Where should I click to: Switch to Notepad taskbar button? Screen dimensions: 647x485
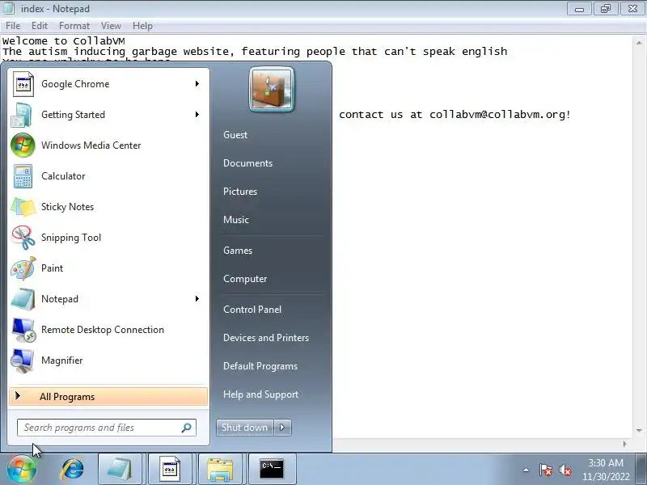pyautogui.click(x=120, y=469)
